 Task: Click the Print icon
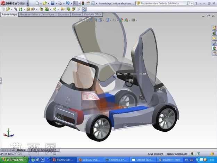(x=60, y=3)
